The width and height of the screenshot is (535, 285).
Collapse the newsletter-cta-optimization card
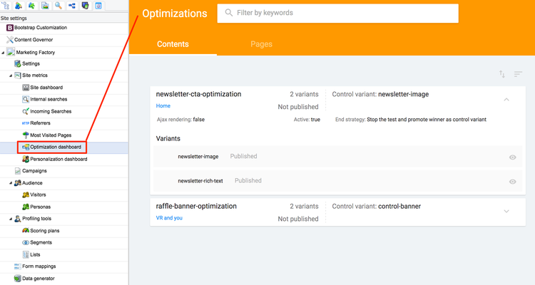(x=506, y=100)
